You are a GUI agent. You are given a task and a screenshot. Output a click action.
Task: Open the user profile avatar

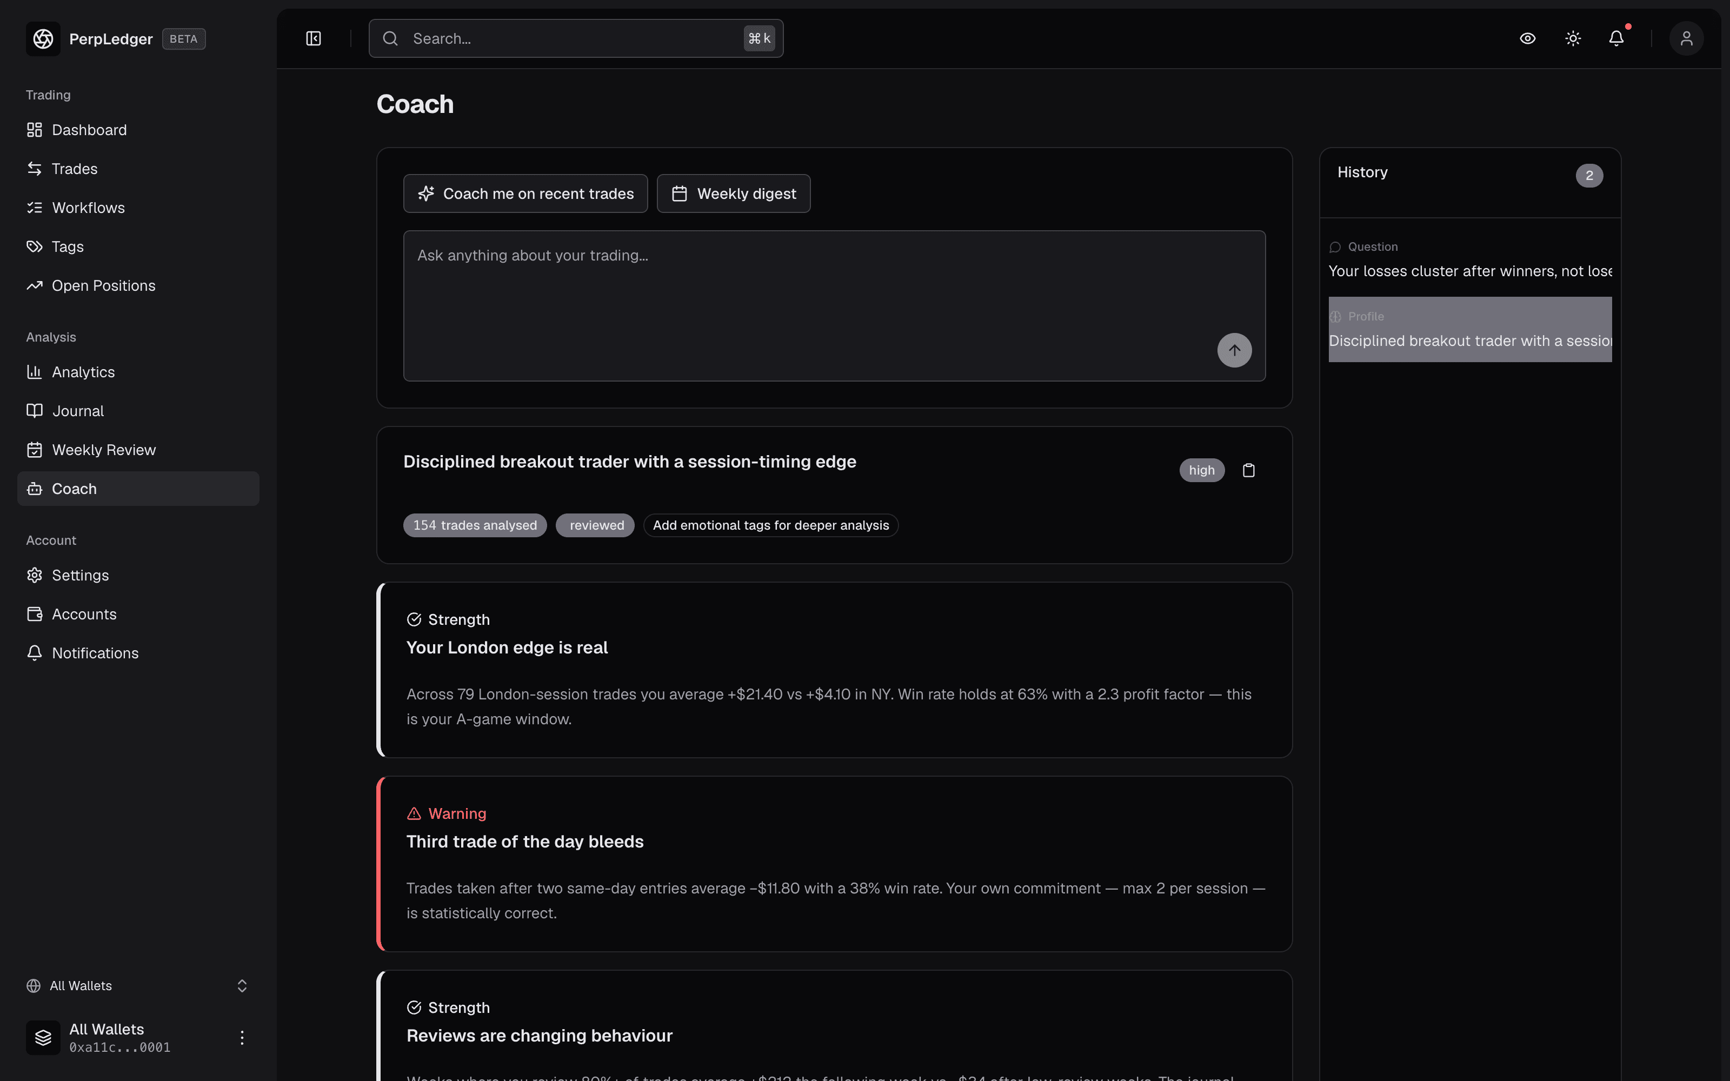[1686, 38]
